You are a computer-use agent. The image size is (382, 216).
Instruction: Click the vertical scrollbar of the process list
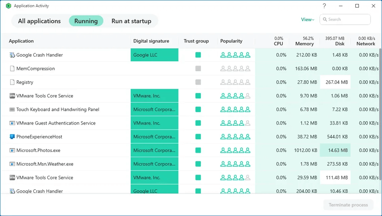(x=380, y=99)
